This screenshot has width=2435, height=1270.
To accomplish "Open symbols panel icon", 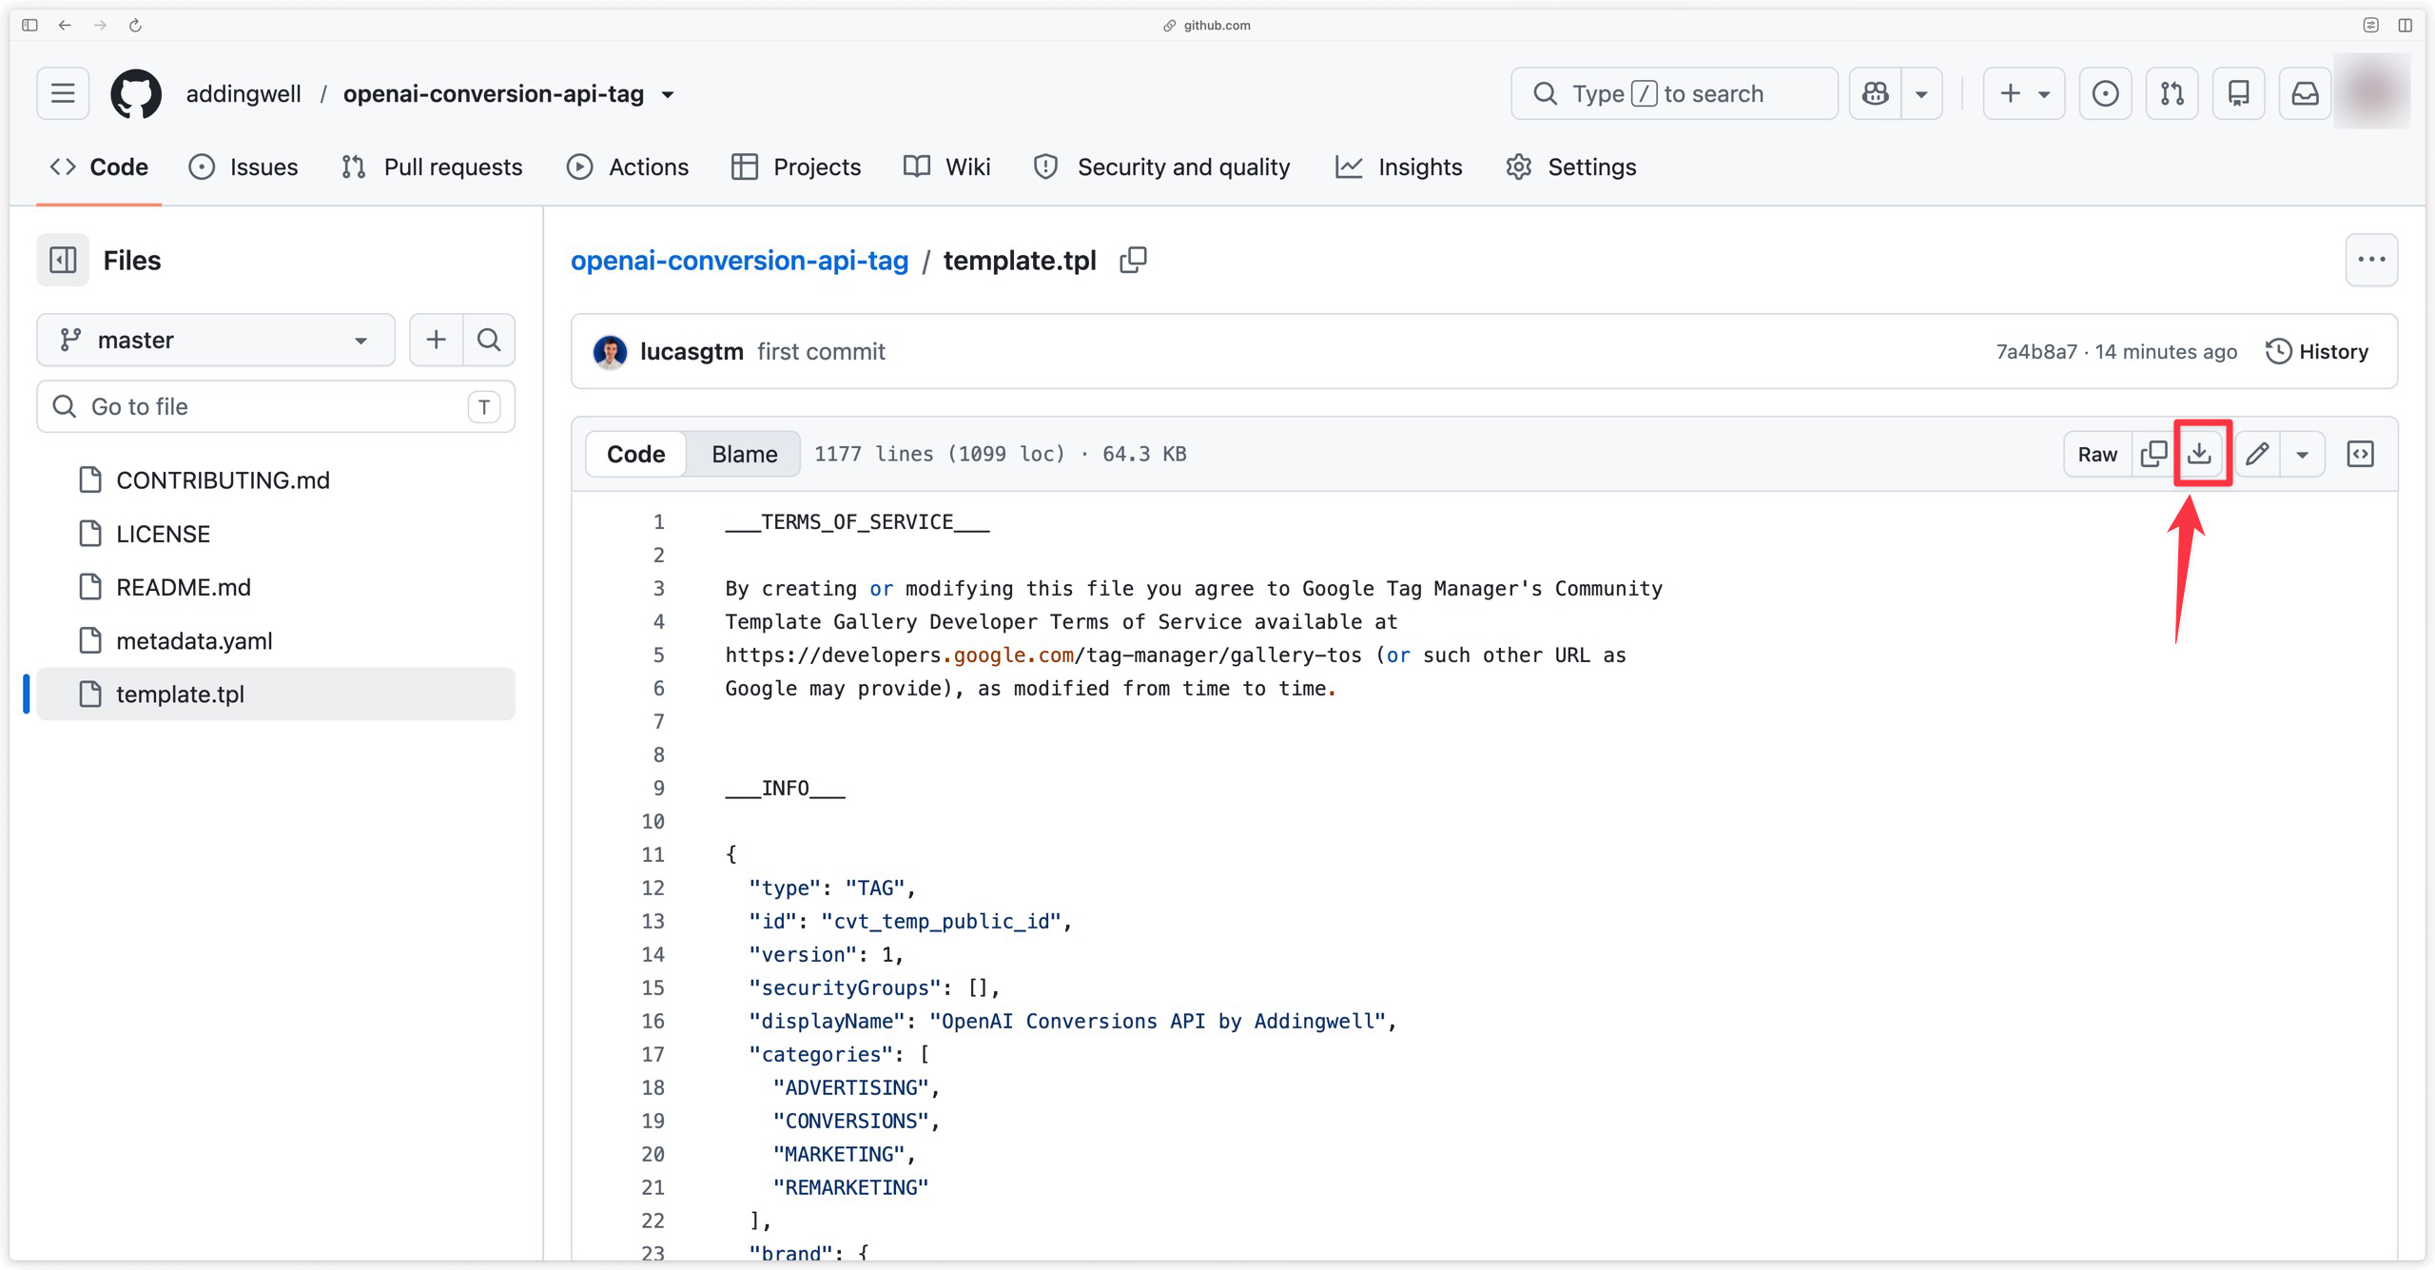I will point(2360,454).
